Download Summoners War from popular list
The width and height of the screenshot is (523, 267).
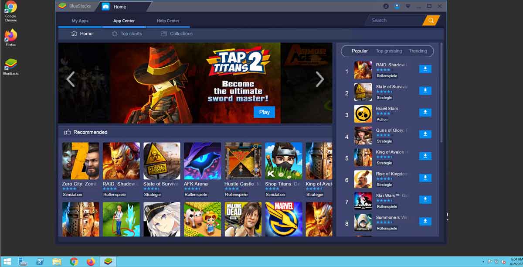(x=425, y=222)
